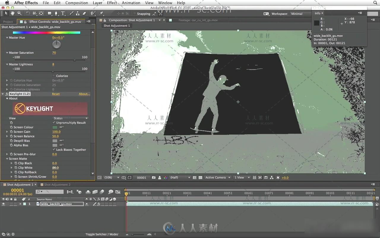The height and width of the screenshot is (238, 380).
Task: Collapse the Master Hue property
Action: 7,38
